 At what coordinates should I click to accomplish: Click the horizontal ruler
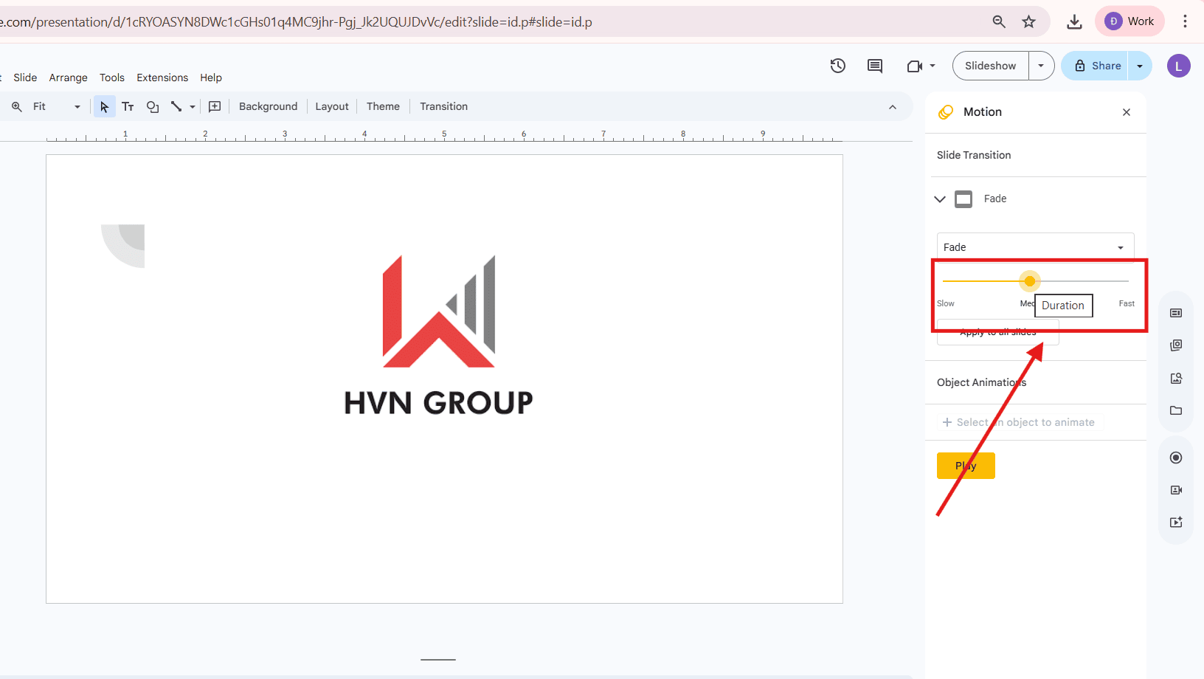tap(444, 136)
